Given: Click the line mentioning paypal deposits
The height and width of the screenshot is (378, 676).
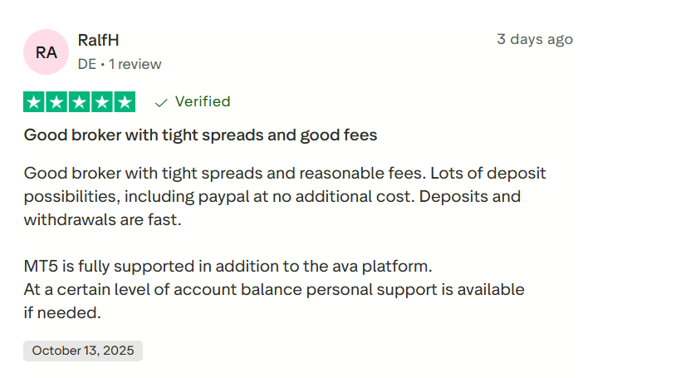Looking at the screenshot, I should 272,197.
